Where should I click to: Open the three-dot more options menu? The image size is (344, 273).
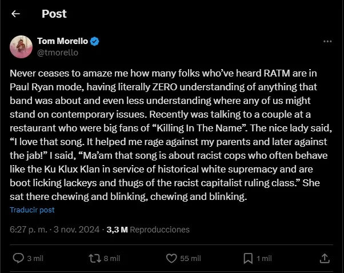(327, 42)
